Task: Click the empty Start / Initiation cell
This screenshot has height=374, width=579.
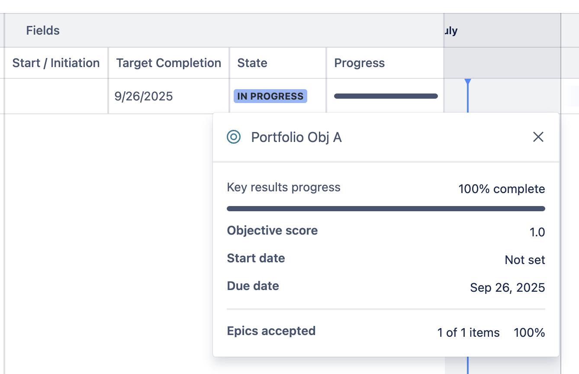Action: [x=56, y=96]
